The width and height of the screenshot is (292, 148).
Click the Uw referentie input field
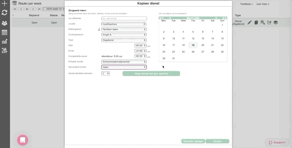[124, 18]
